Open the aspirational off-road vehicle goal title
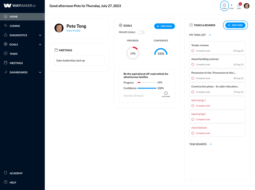The image size is (255, 190). (146, 75)
